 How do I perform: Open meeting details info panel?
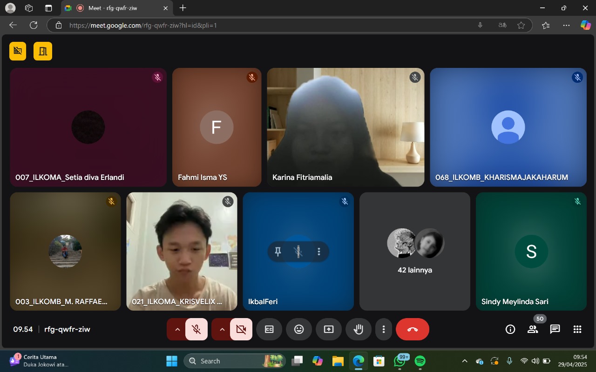pyautogui.click(x=510, y=329)
